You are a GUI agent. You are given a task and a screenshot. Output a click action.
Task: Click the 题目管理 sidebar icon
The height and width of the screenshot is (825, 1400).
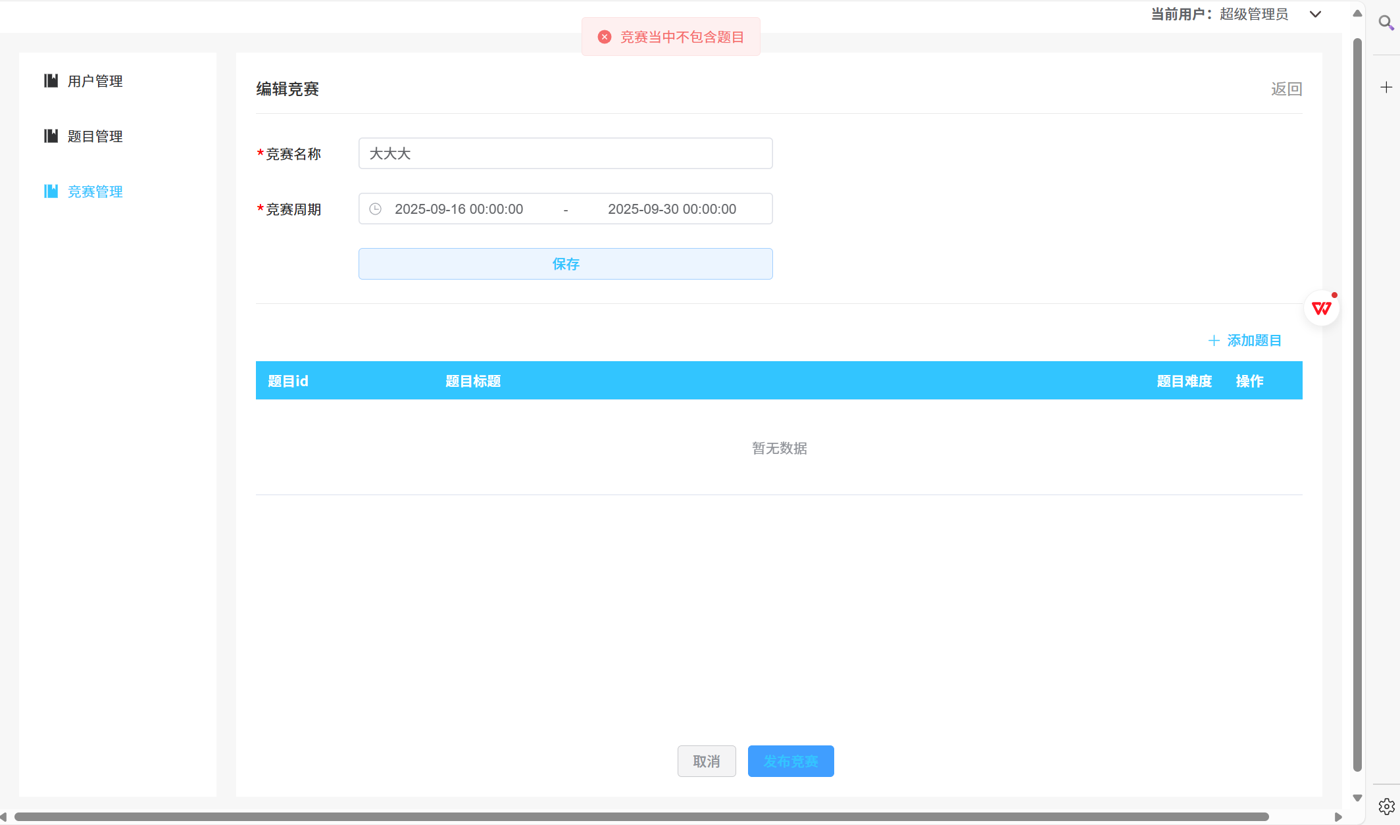click(x=51, y=136)
